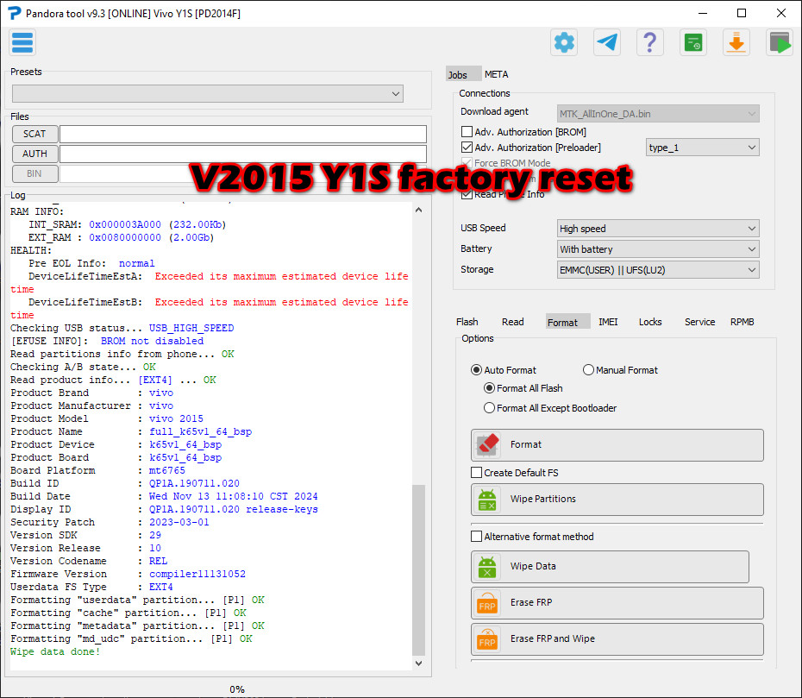The image size is (802, 698).
Task: Click the Wipe Partitions button
Action: pyautogui.click(x=617, y=500)
